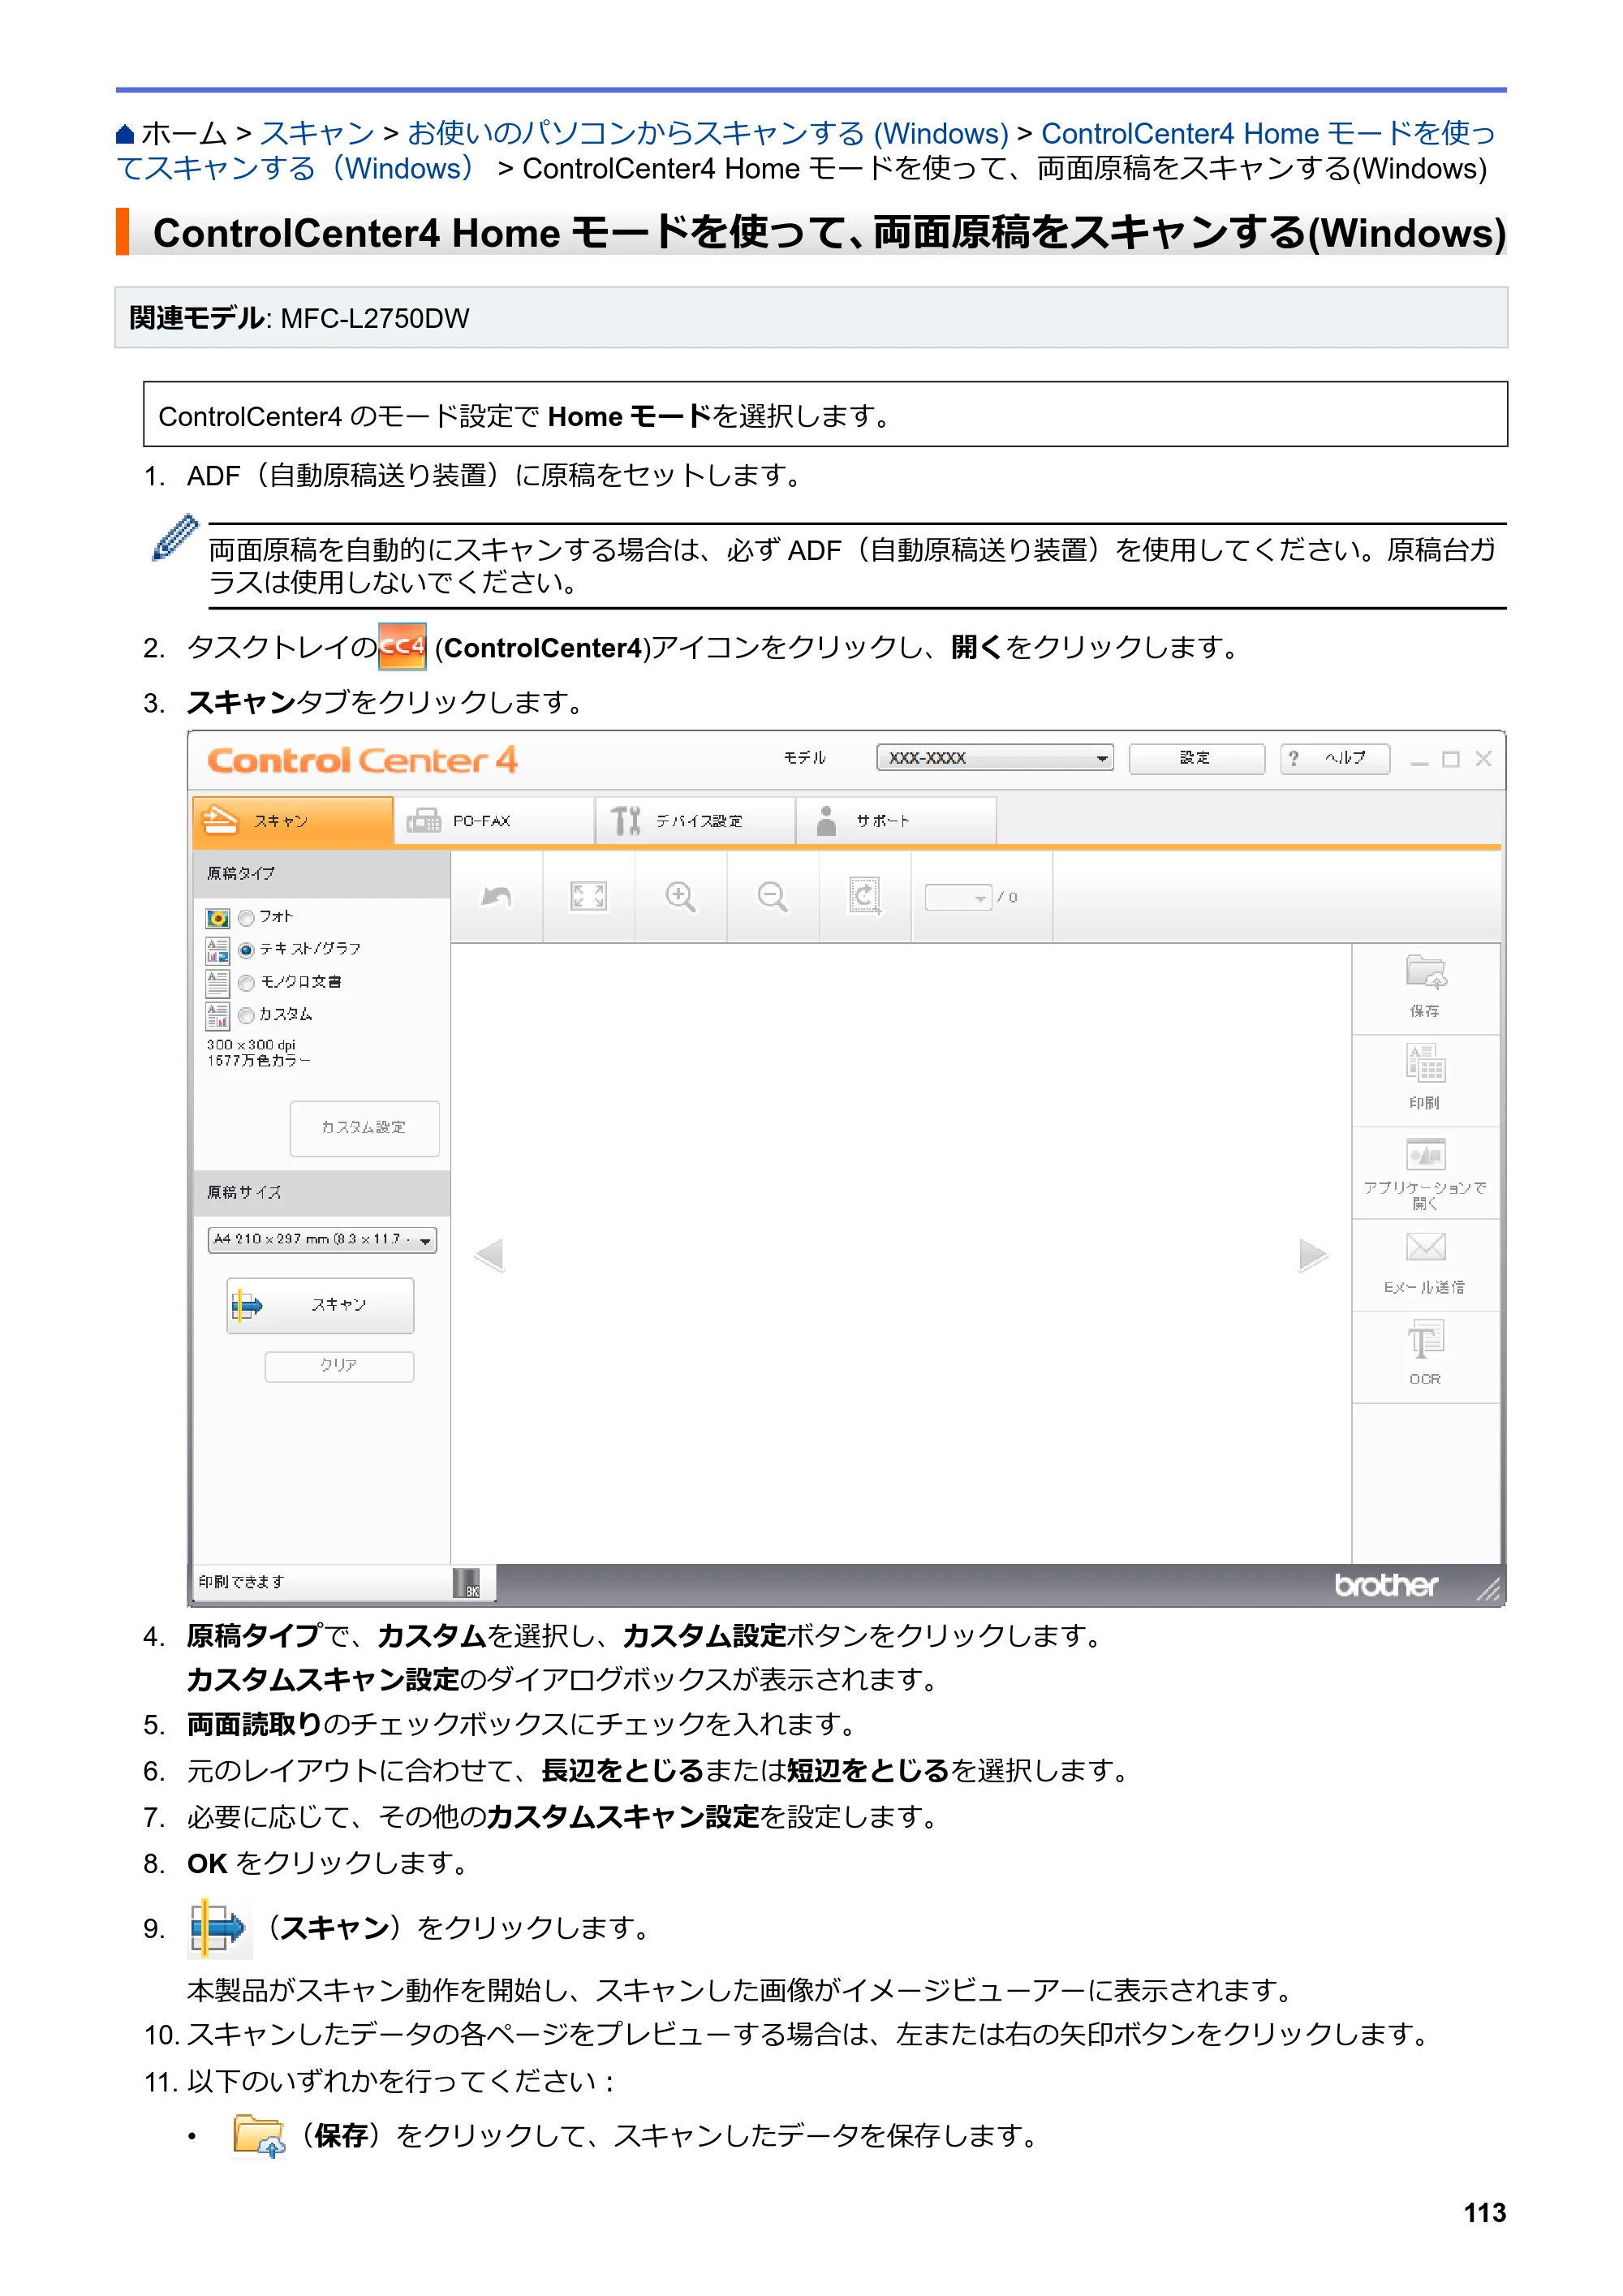
Task: Select the テキスト/グラフ radio button
Action: tap(246, 950)
